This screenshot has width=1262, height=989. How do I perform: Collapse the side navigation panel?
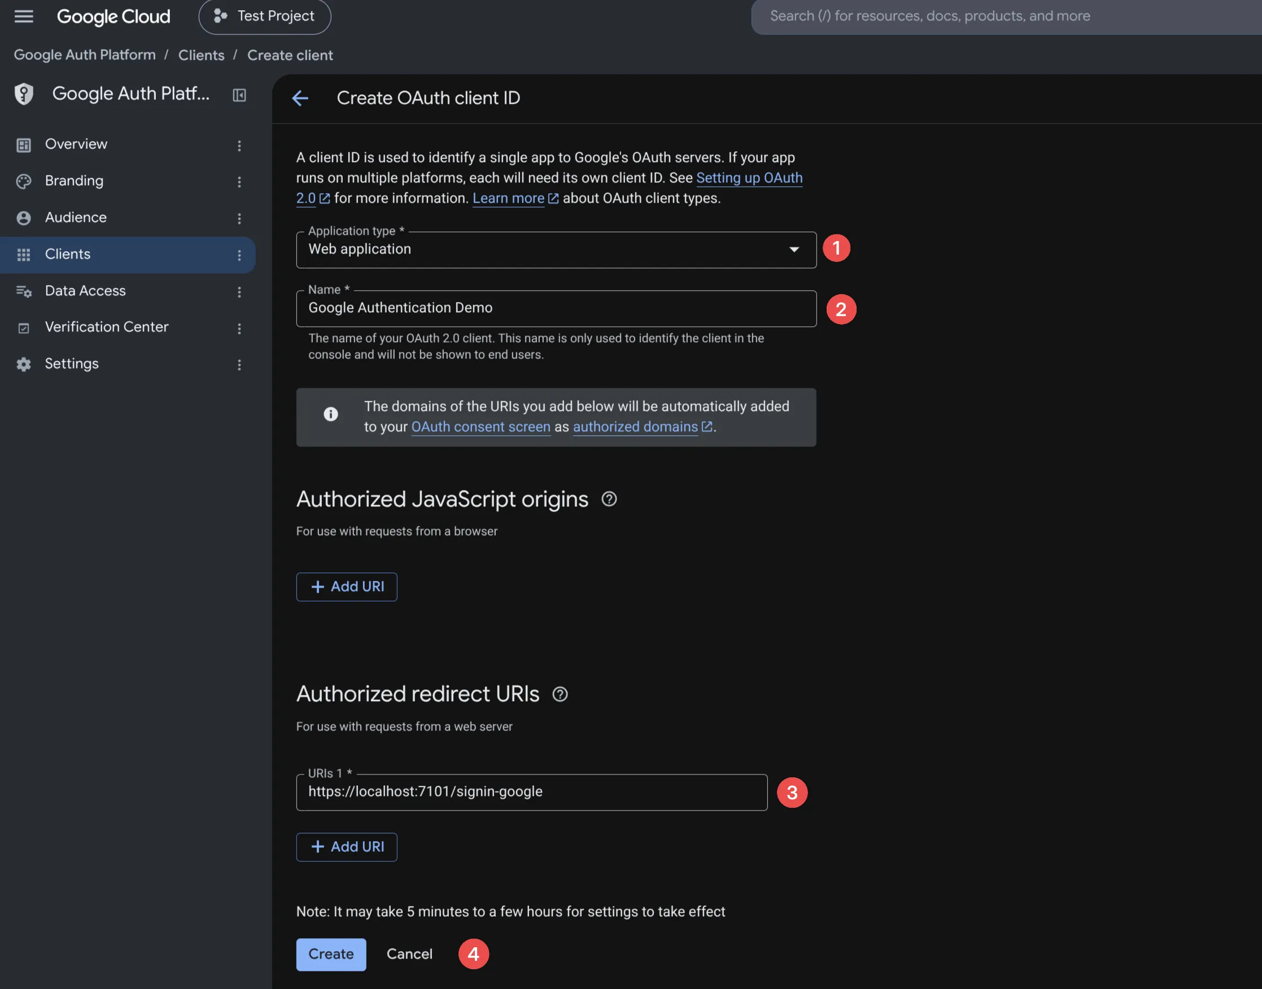[239, 95]
